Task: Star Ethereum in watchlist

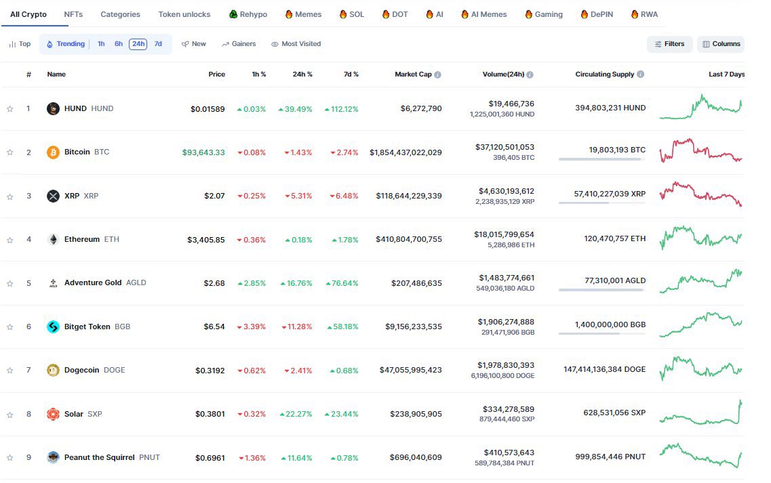Action: click(10, 240)
